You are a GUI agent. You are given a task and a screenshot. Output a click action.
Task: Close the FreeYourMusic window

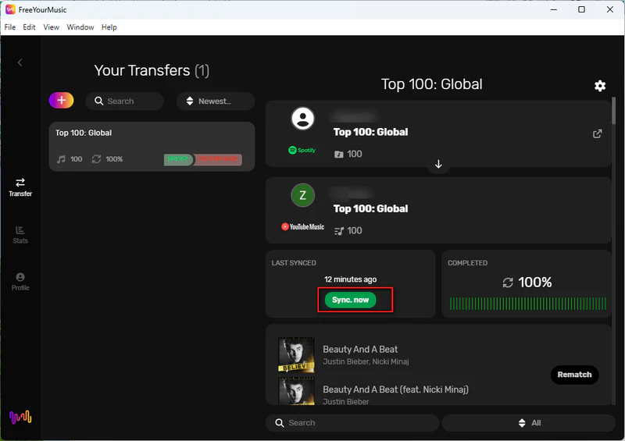coord(610,9)
